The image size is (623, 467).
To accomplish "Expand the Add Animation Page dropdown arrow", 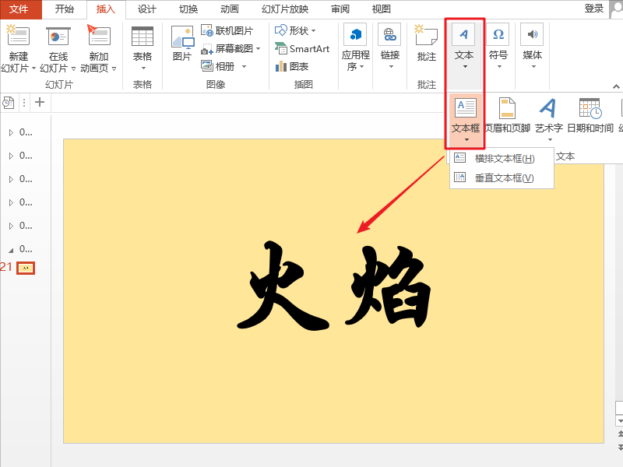I will (114, 69).
